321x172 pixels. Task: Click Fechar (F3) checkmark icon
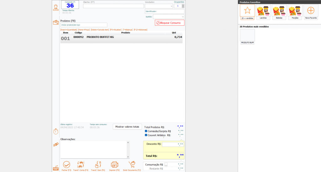tap(66, 164)
